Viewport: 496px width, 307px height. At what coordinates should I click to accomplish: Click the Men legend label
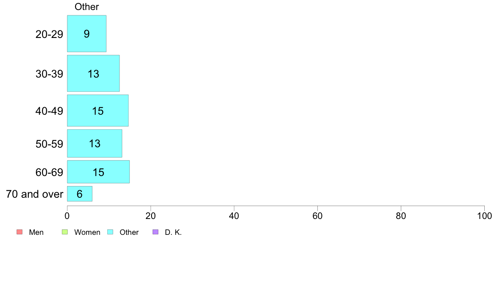36,232
